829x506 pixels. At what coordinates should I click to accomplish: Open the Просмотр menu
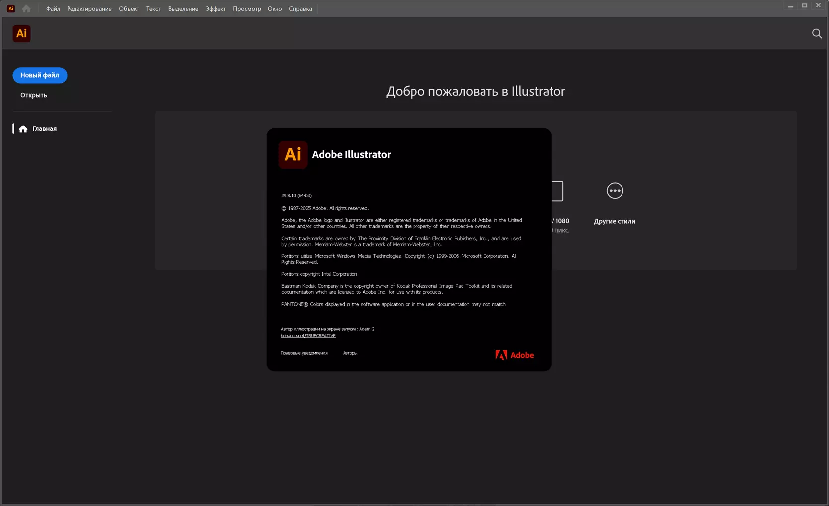247,9
